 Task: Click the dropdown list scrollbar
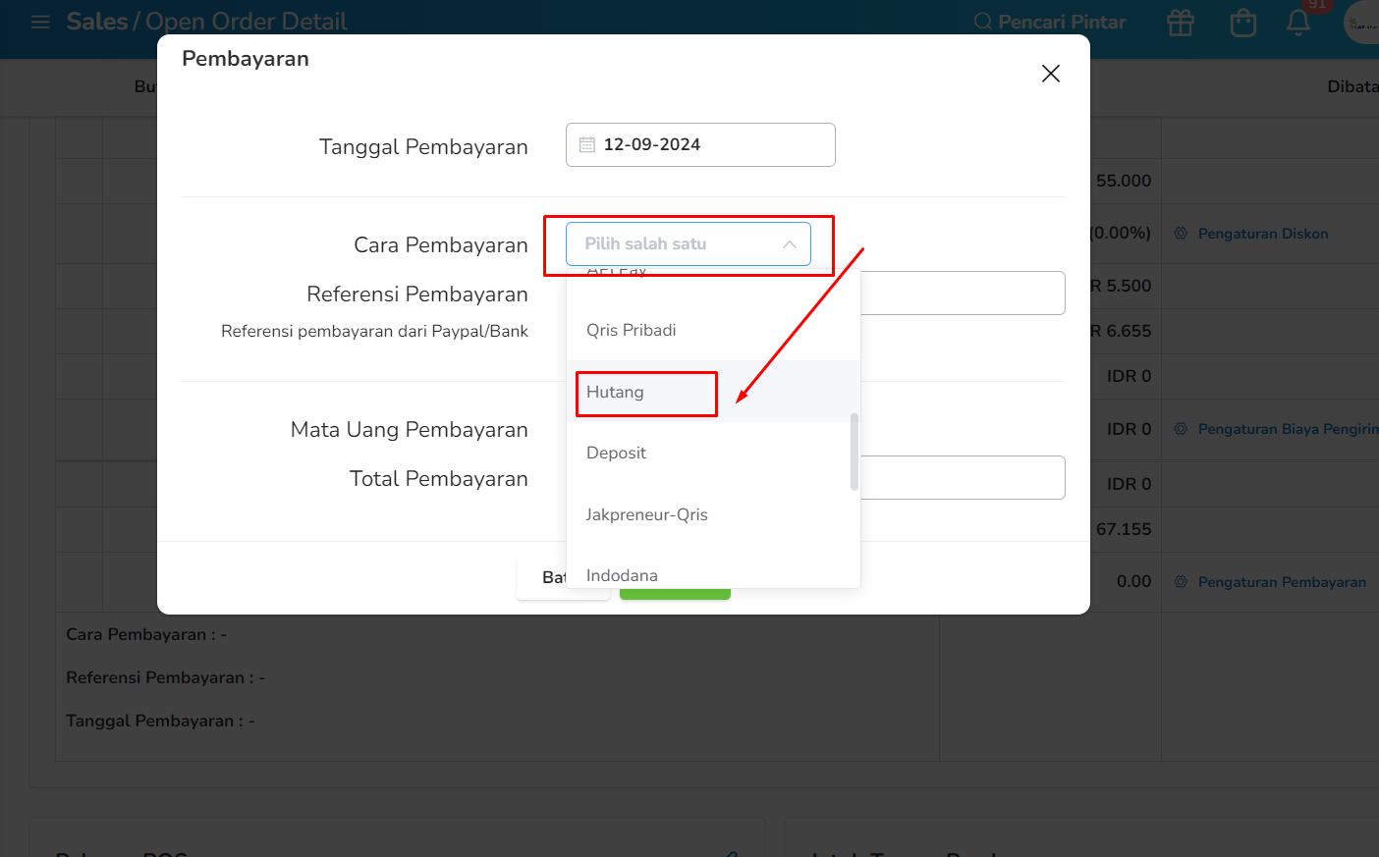pos(855,452)
